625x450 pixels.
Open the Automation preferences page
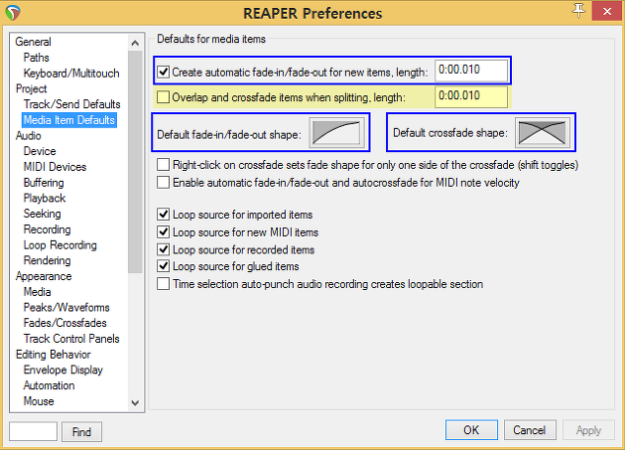point(49,385)
